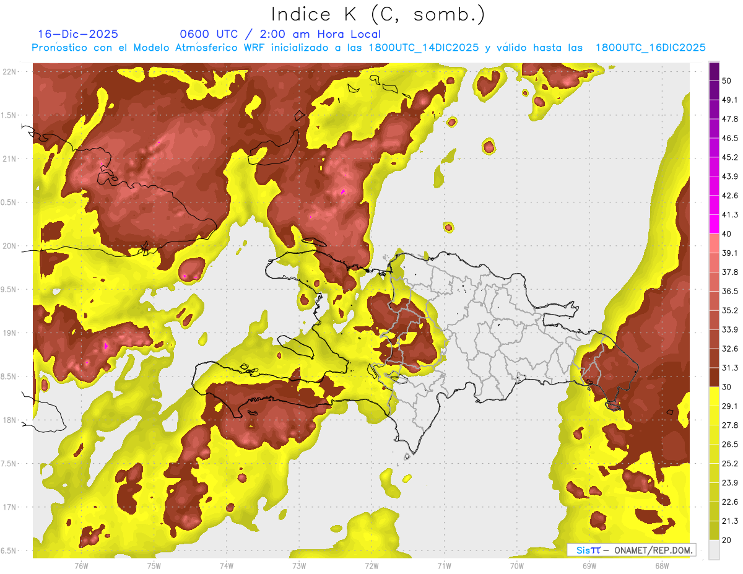The image size is (743, 574).
Task: Click the longitude axis label "75W"
Action: (x=154, y=565)
